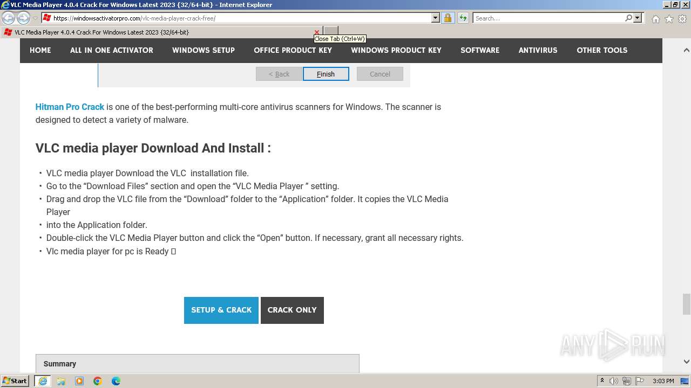
Task: Click the CRACK ONLY button
Action: pyautogui.click(x=292, y=310)
